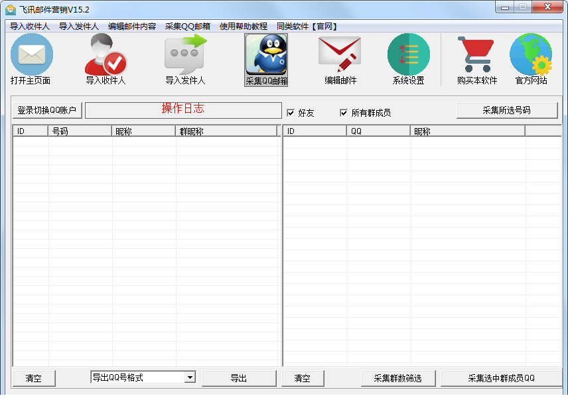Viewport: 568px width, 410px height.
Task: Click the left table ID column header
Action: 31,131
